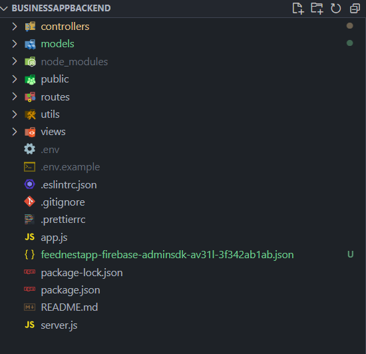
Task: Click the modified status dot for controllers
Action: pos(349,26)
